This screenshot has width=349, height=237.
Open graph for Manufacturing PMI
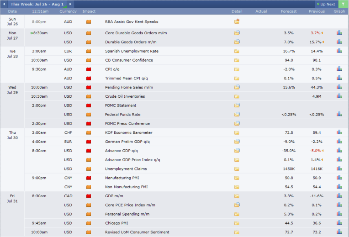pyautogui.click(x=339, y=178)
